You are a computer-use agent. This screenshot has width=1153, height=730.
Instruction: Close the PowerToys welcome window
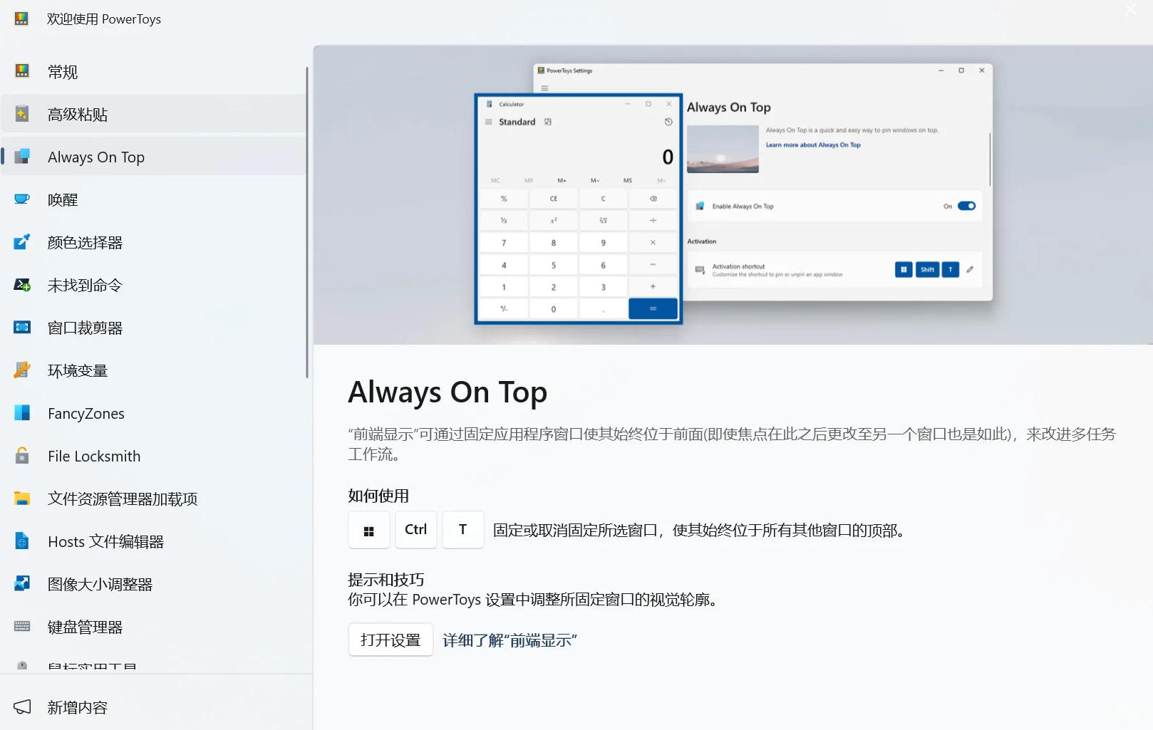[x=1131, y=9]
